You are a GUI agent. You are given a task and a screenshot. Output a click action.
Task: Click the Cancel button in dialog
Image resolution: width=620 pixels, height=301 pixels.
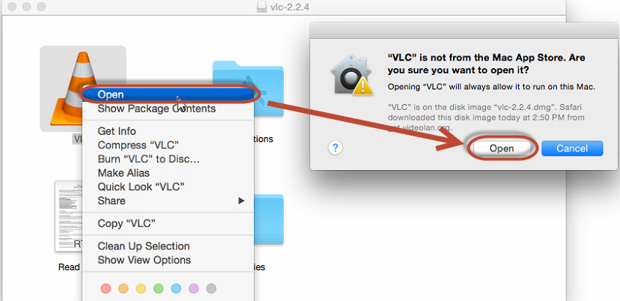(x=572, y=148)
